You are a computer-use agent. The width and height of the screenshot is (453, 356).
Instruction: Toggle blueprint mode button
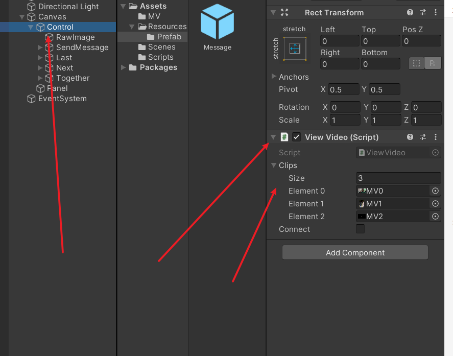pos(417,63)
